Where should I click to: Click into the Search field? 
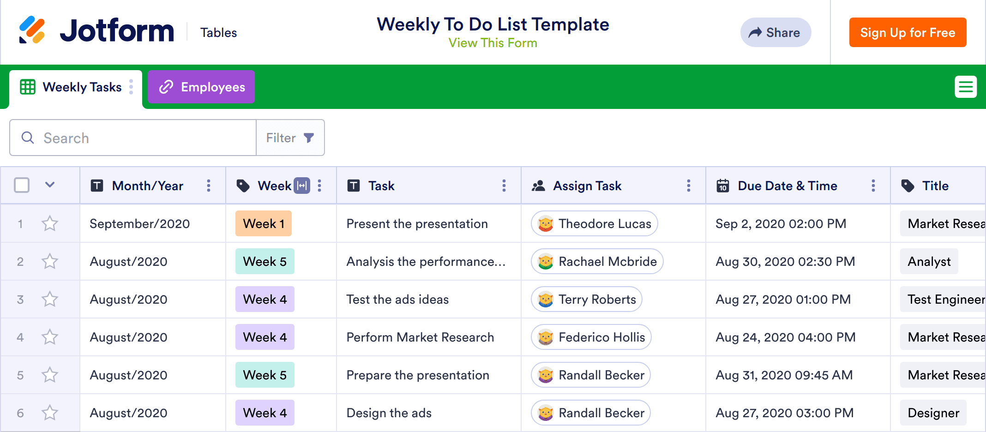pyautogui.click(x=138, y=138)
